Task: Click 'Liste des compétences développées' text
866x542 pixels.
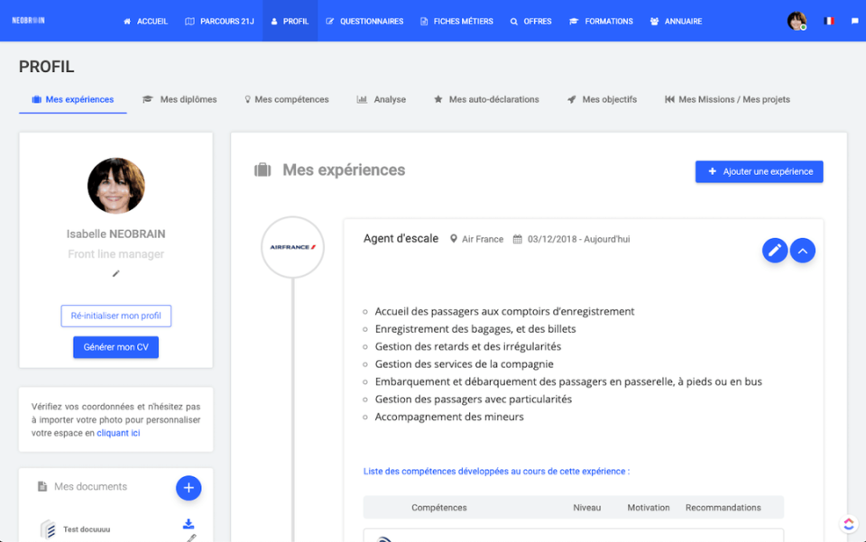Action: [496, 472]
